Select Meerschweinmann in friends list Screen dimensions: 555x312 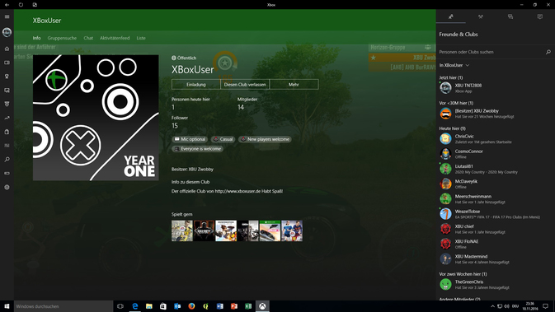click(x=495, y=199)
